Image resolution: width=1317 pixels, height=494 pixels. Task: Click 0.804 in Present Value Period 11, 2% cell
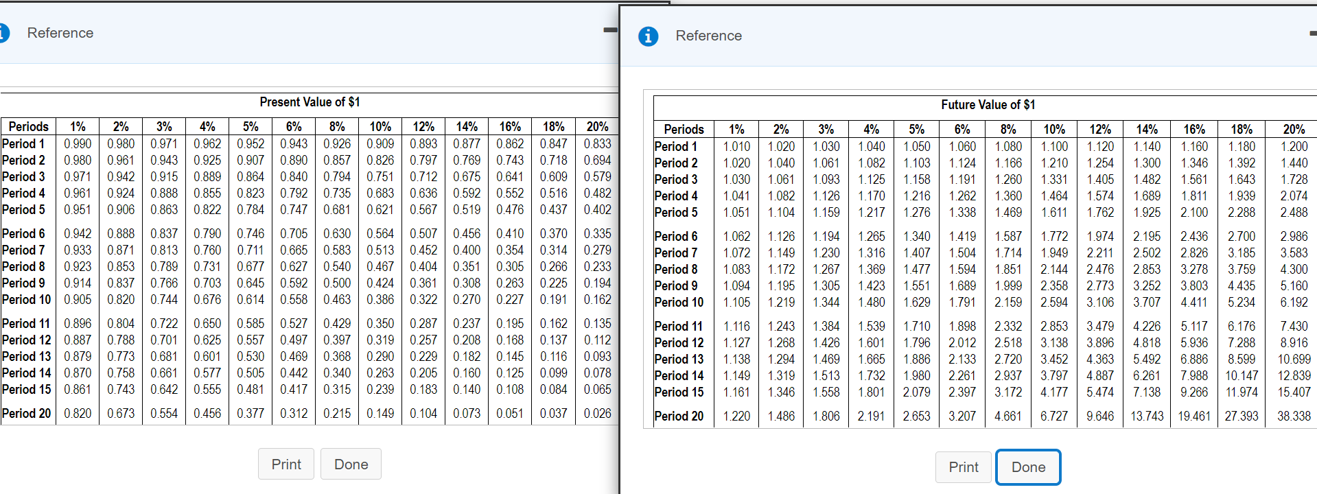coord(121,323)
